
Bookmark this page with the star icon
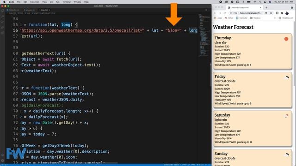(271, 13)
